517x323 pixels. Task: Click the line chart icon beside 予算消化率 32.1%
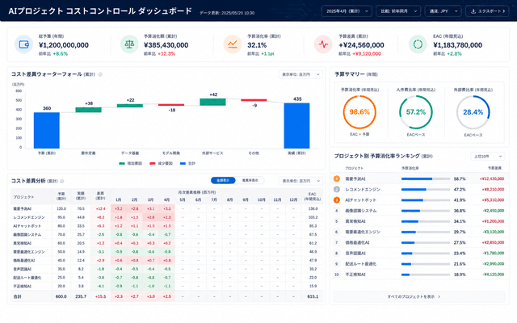point(233,44)
